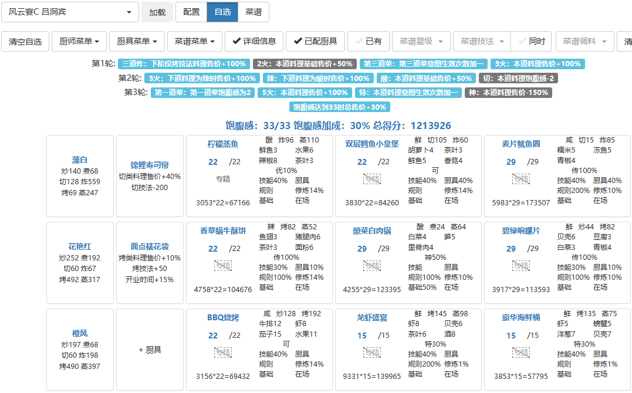Toggle the 专精 icon for BBQ烧烤

[222, 353]
